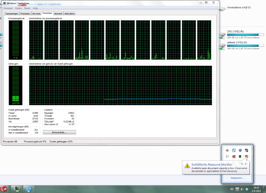Click the Totaal value 24499

pos(35,113)
